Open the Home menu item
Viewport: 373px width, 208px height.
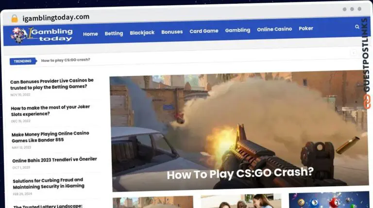pyautogui.click(x=90, y=34)
